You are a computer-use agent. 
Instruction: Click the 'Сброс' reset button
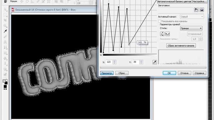click(122, 73)
